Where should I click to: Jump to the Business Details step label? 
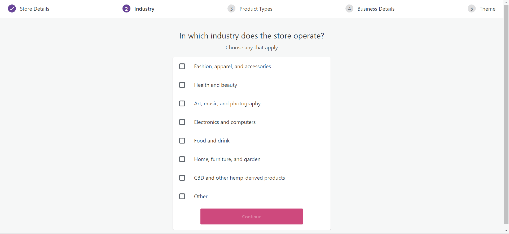(376, 9)
